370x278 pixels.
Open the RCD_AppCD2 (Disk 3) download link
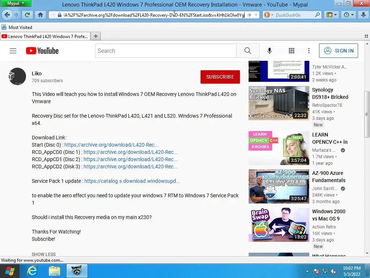pyautogui.click(x=130, y=167)
